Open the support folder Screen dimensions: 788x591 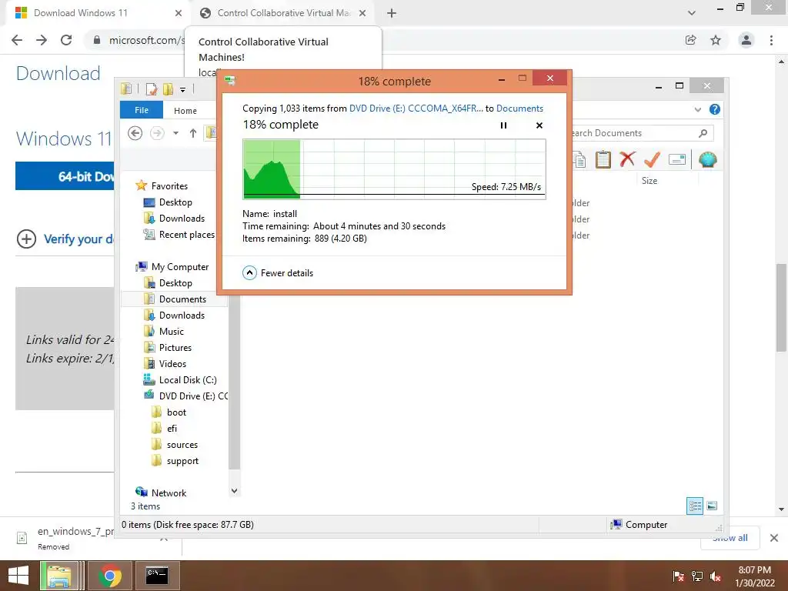[182, 461]
